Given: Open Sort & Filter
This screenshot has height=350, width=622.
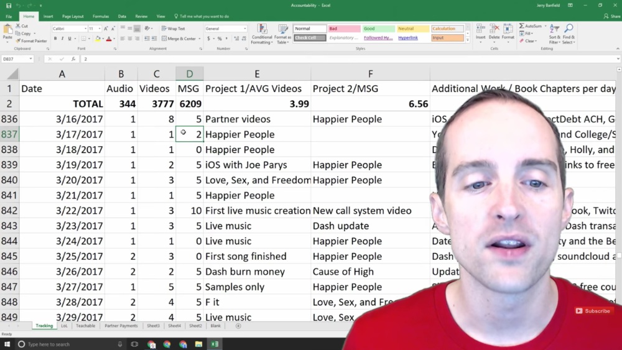Looking at the screenshot, I should point(554,34).
